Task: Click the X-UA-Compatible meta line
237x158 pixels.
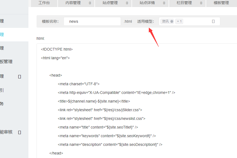Action: [116, 93]
